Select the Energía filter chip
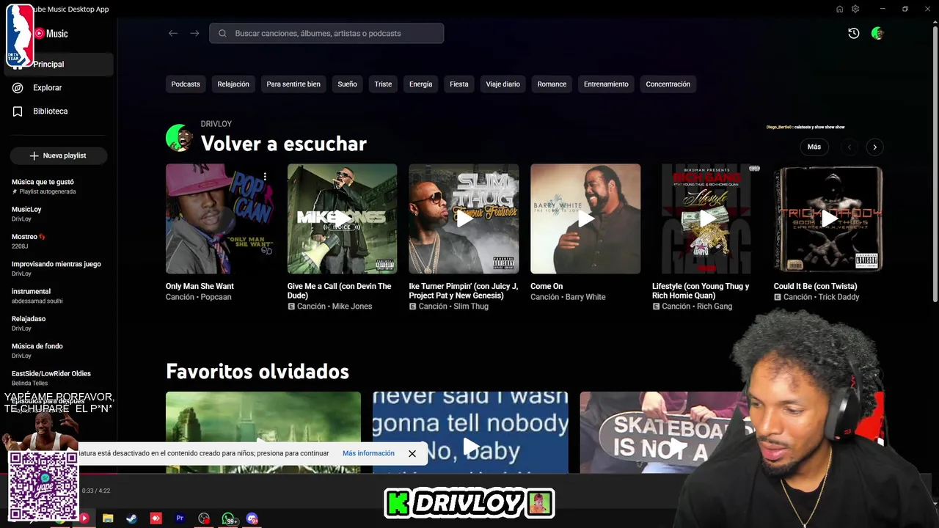The image size is (939, 528). pyautogui.click(x=420, y=84)
